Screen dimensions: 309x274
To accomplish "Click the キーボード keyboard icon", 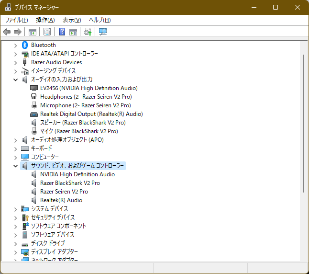I will point(25,148).
